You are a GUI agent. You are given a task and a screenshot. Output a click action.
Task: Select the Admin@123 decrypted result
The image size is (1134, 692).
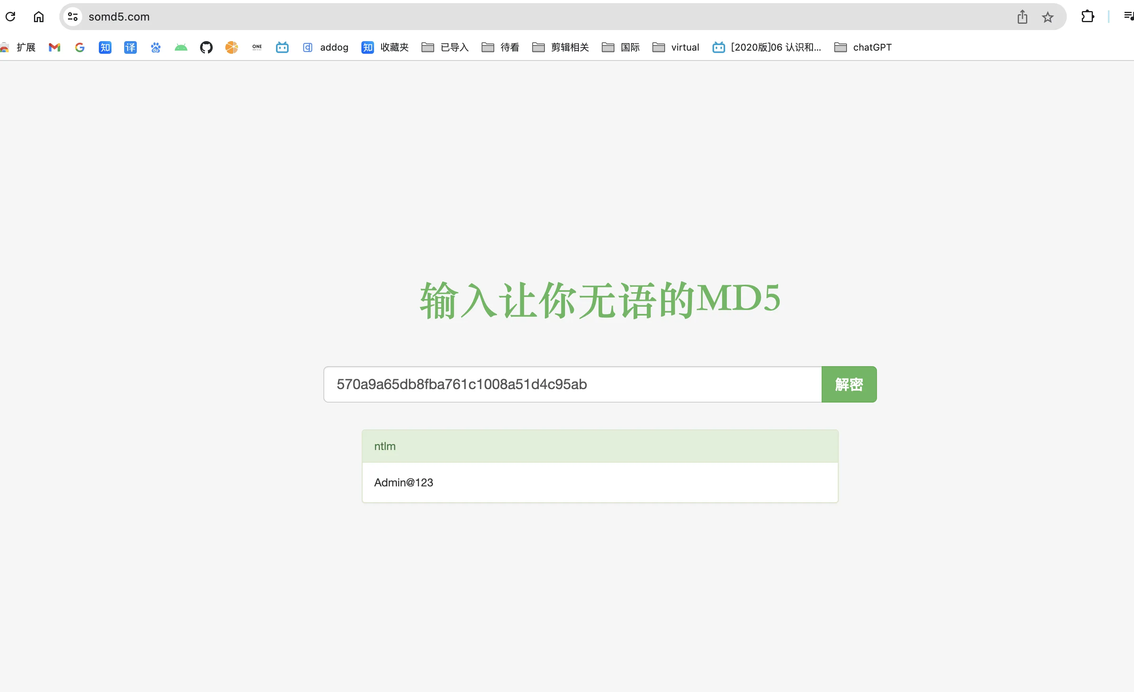point(600,482)
